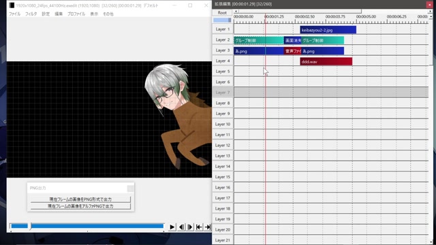Select the keibazyou2-2.jpg clip on Layer 1
436x245 pixels.
pyautogui.click(x=328, y=30)
